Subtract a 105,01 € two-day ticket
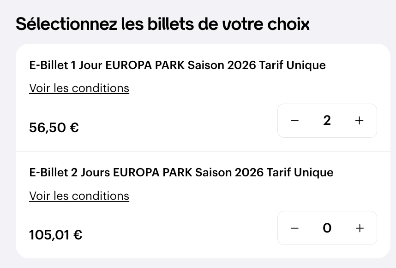396x268 pixels. coord(295,228)
